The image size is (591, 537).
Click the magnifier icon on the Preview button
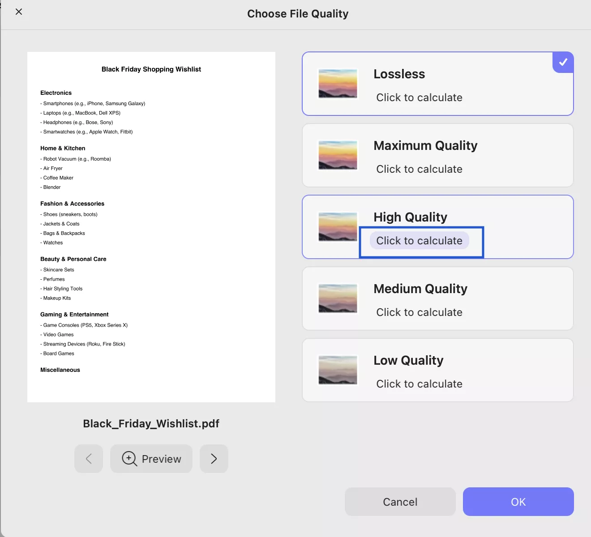[128, 459]
